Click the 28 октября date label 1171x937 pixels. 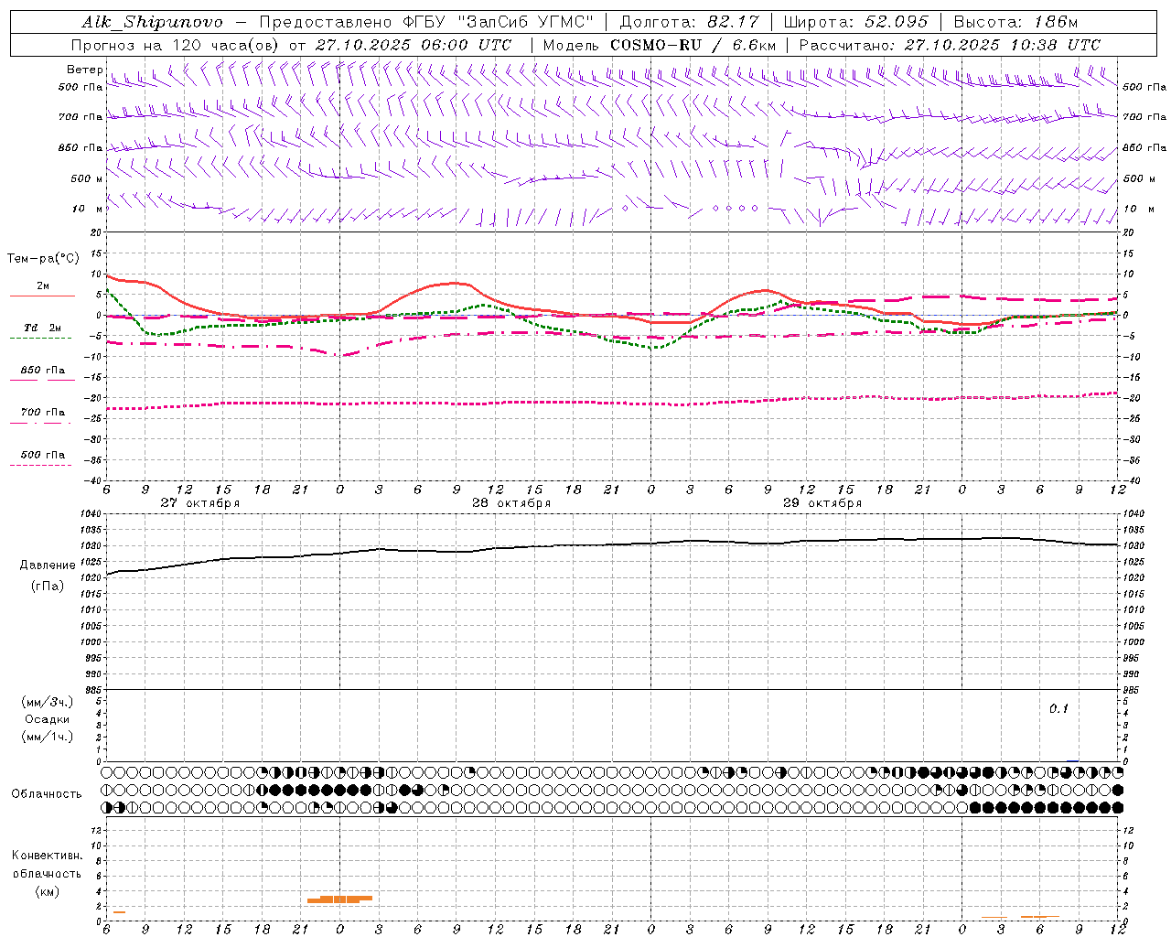tap(511, 503)
